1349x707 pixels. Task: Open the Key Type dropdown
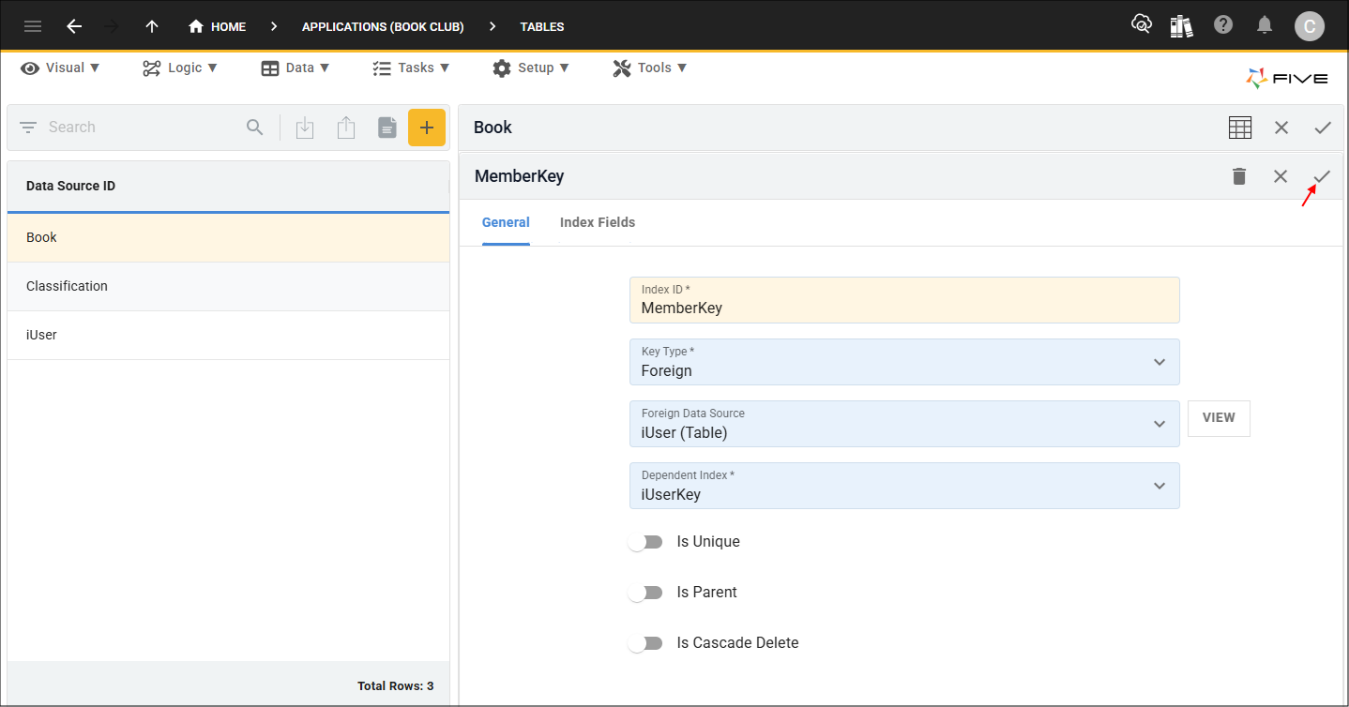(x=904, y=362)
